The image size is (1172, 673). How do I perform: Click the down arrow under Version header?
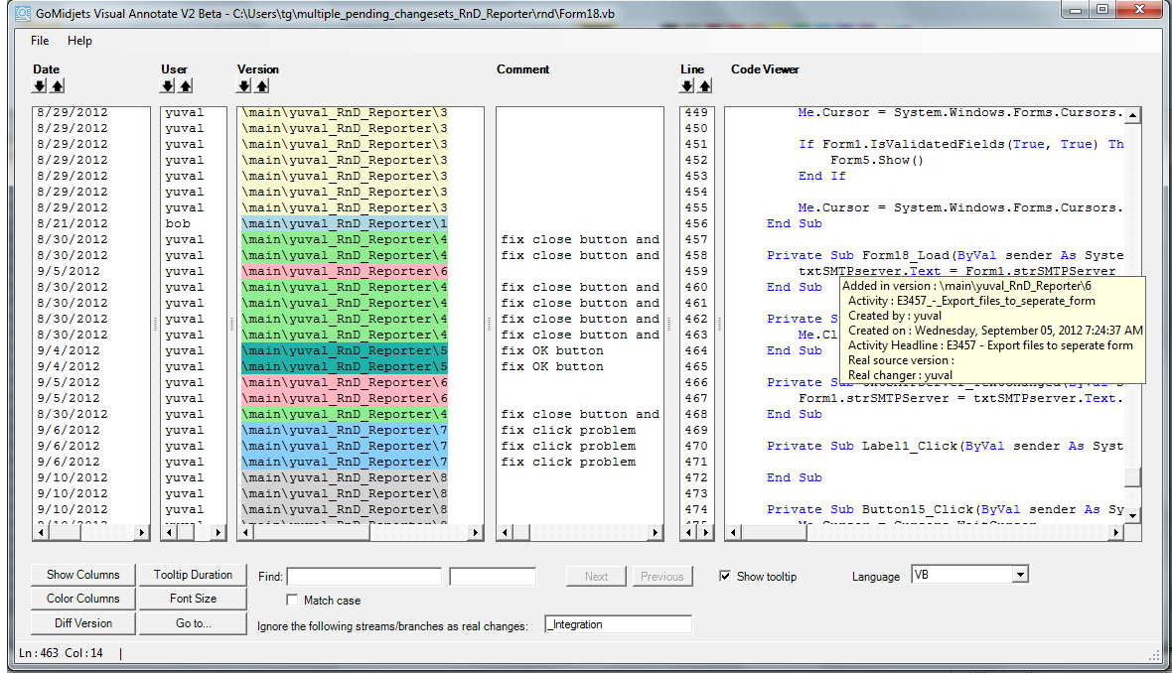click(x=244, y=86)
